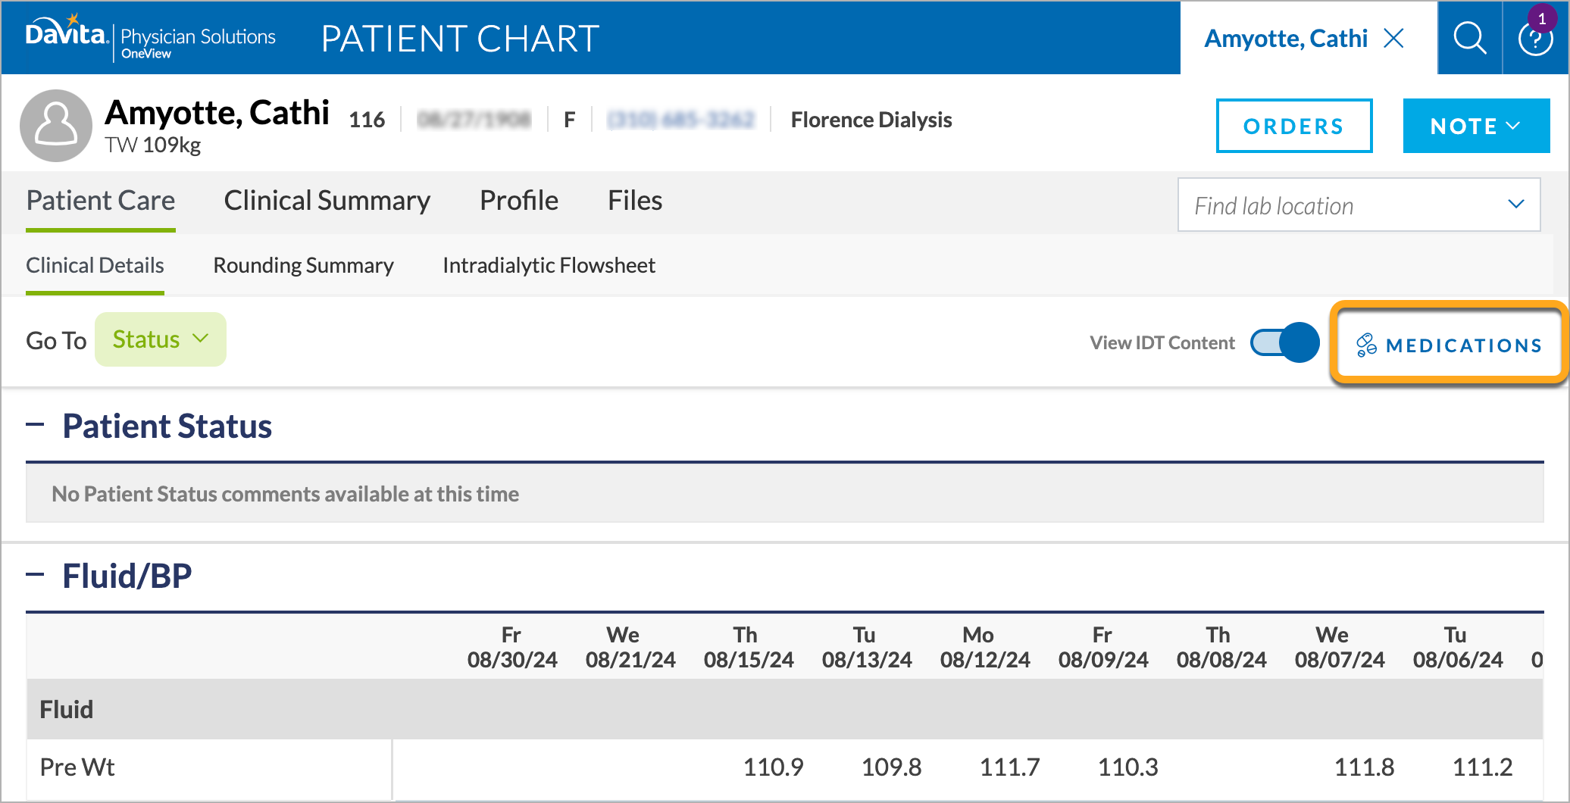Click the Florence Dialysis facility name
The height and width of the screenshot is (803, 1570).
click(871, 120)
